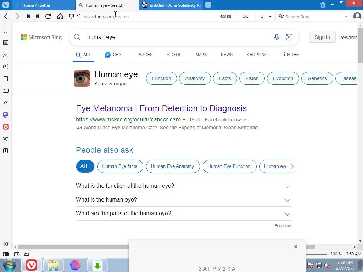Search using an image icon
363x272 pixels.
click(x=289, y=37)
